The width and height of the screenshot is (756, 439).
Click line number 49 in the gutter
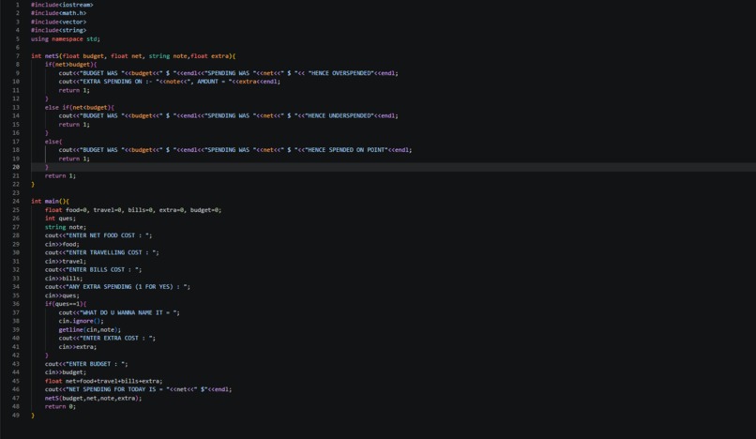[x=16, y=416]
